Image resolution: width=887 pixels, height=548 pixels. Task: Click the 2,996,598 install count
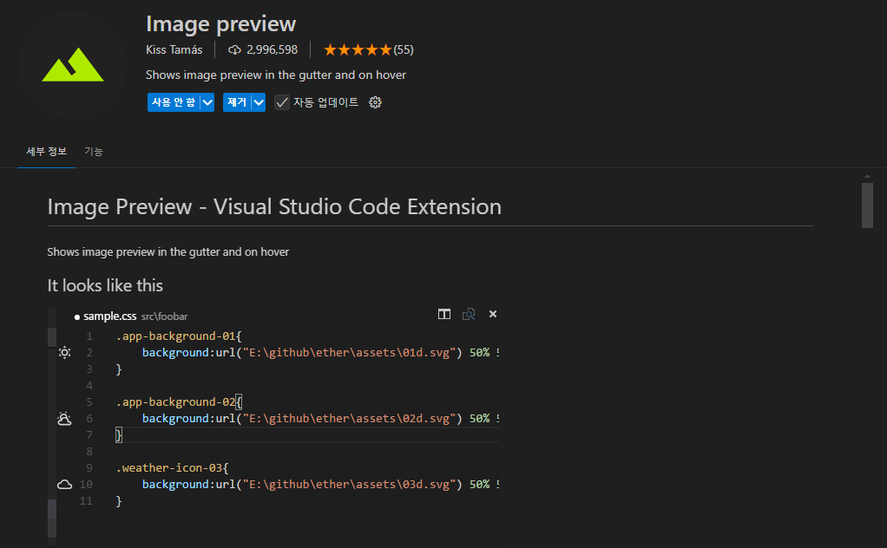pos(273,49)
